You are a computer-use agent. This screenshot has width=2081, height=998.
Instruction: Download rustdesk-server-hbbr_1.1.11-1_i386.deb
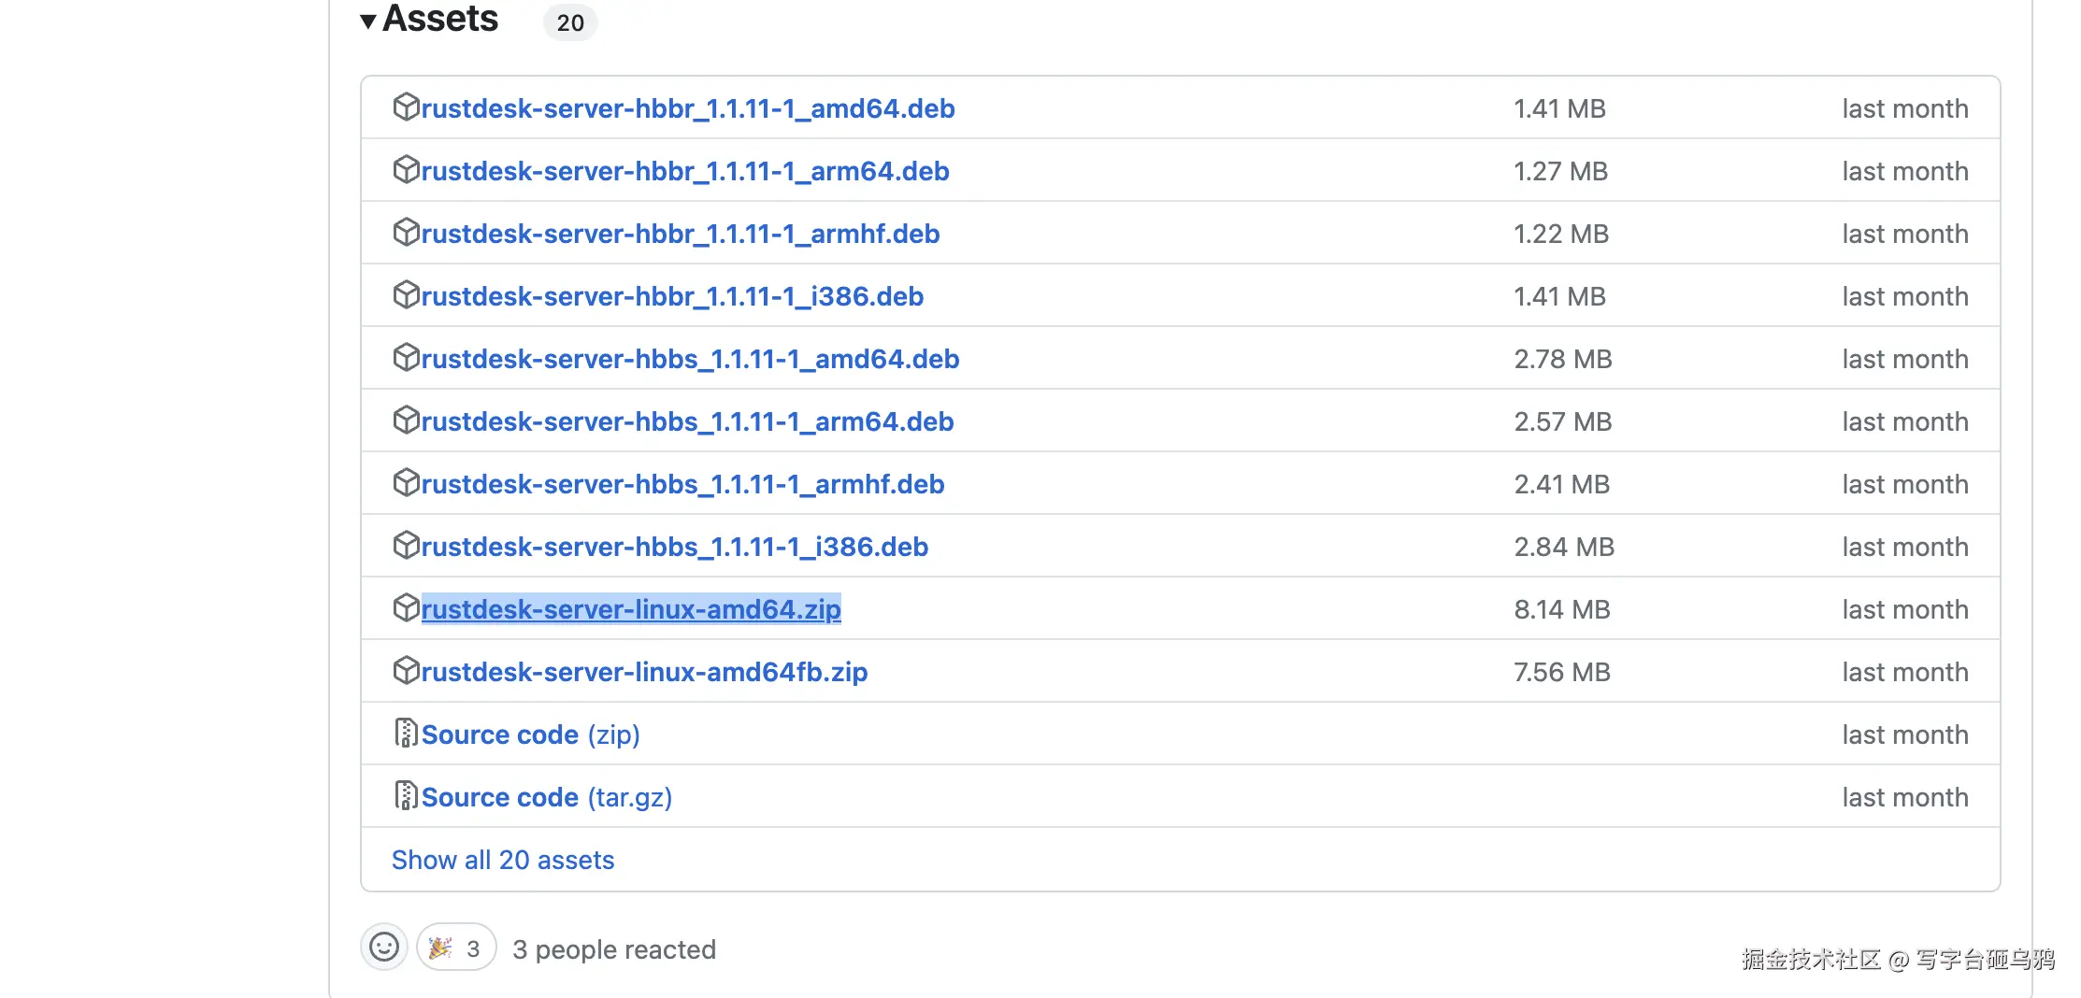click(672, 296)
